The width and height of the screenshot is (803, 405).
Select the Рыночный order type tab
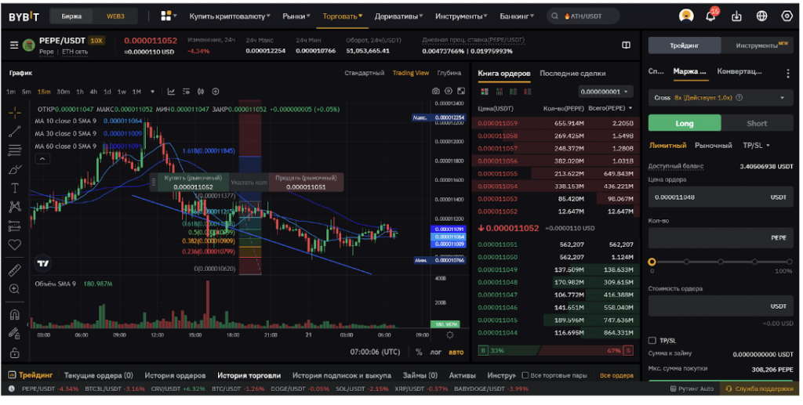tap(714, 145)
